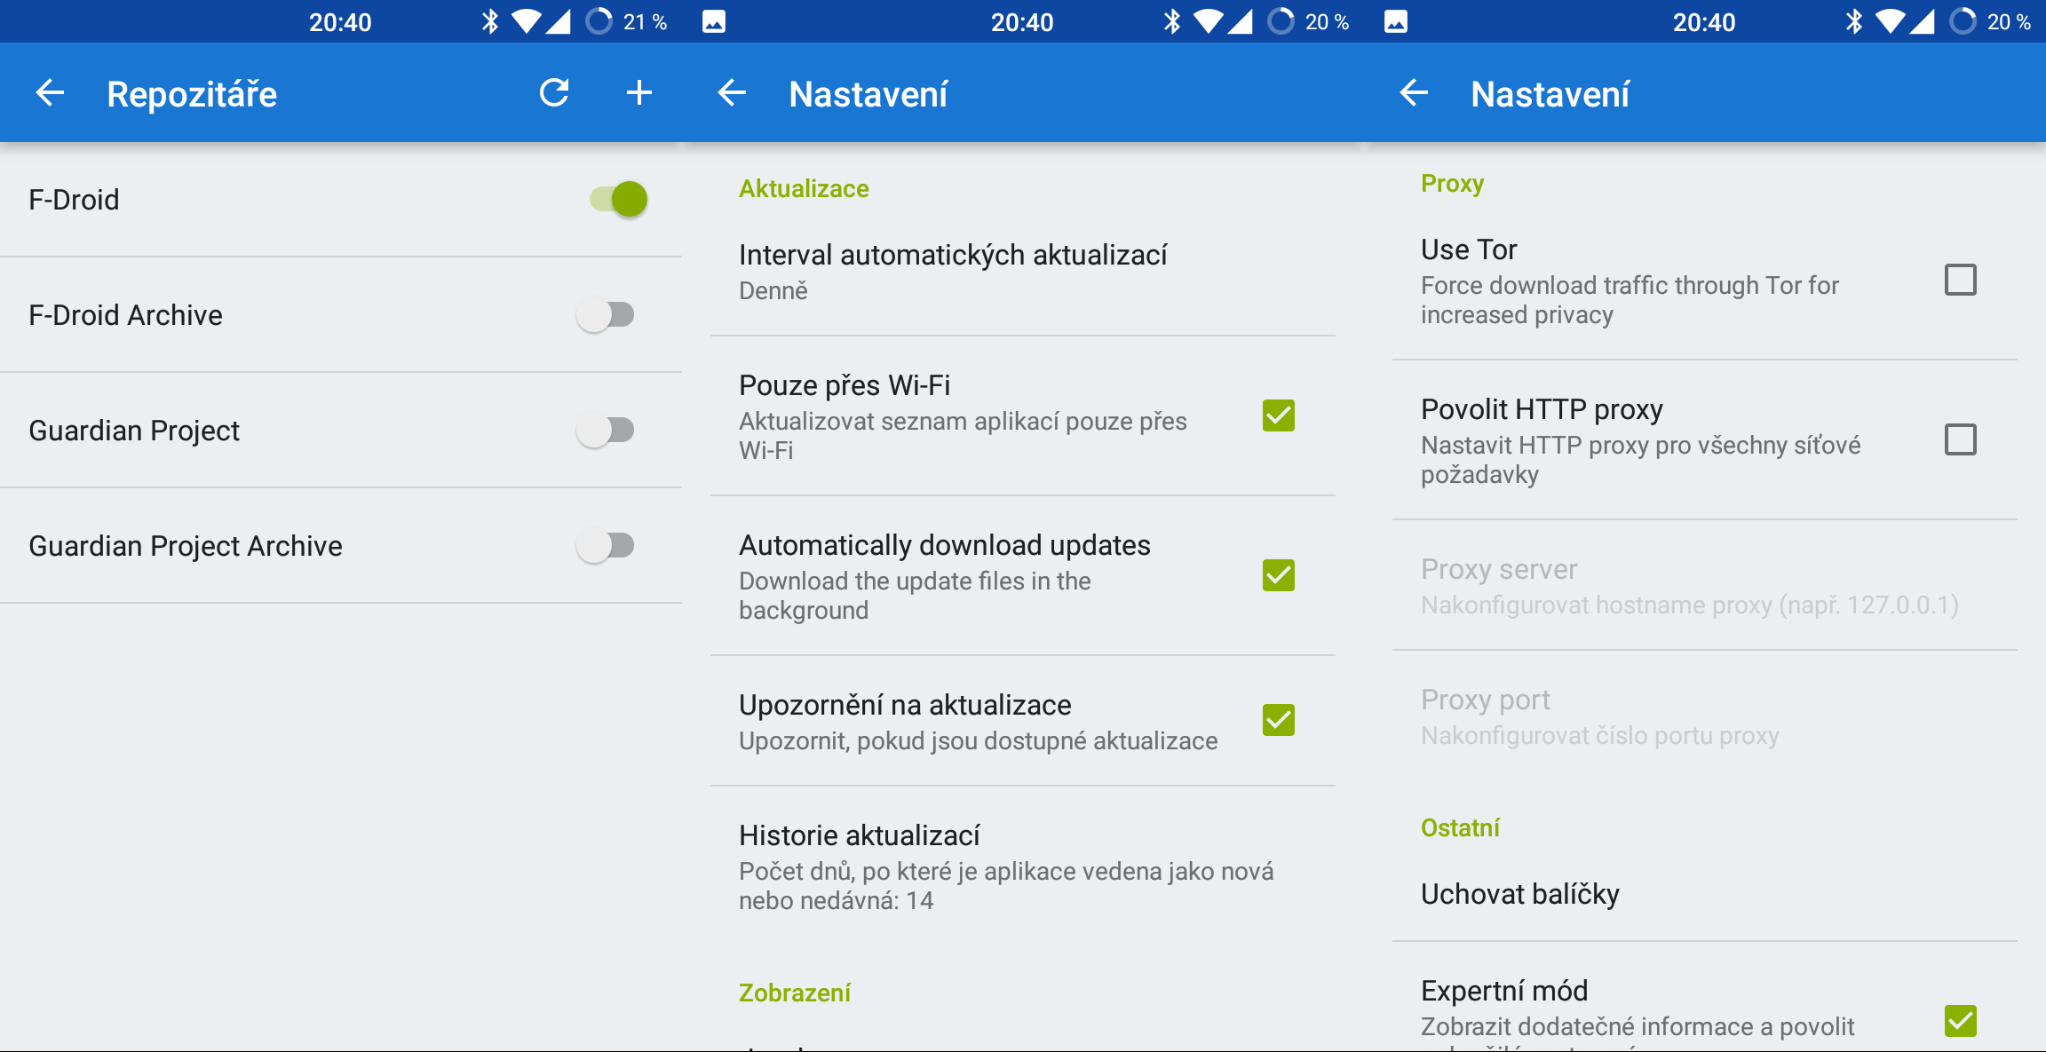The width and height of the screenshot is (2046, 1052).
Task: Add a new repository with plus icon
Action: 638,93
